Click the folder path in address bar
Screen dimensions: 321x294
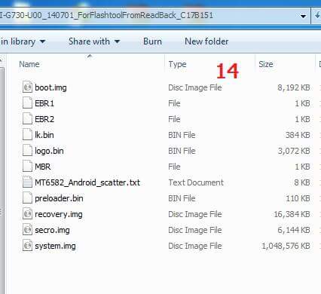click(106, 15)
